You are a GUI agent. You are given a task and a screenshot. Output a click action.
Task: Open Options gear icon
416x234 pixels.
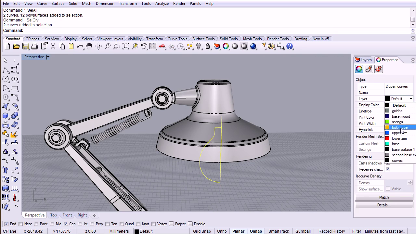271,46
